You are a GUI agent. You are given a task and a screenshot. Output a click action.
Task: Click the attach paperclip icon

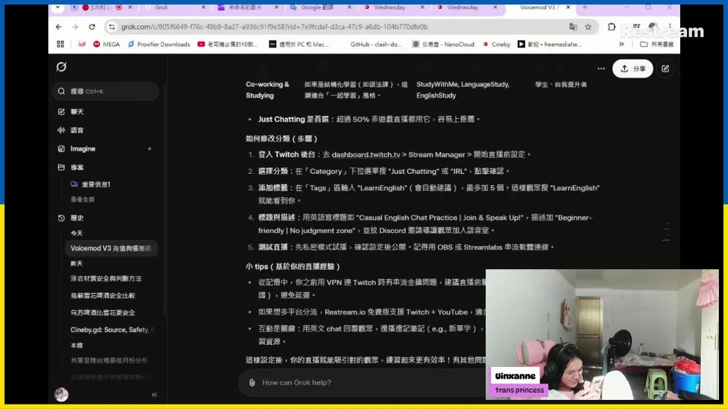(252, 382)
